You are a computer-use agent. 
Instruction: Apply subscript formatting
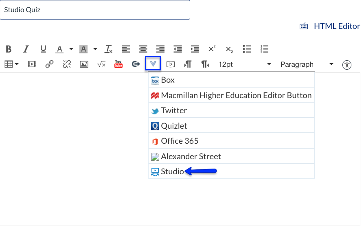point(229,49)
